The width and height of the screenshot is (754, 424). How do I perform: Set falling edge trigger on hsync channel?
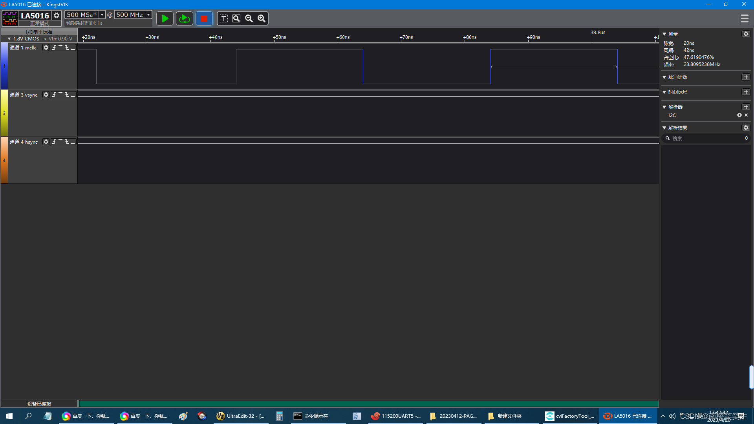pos(67,142)
